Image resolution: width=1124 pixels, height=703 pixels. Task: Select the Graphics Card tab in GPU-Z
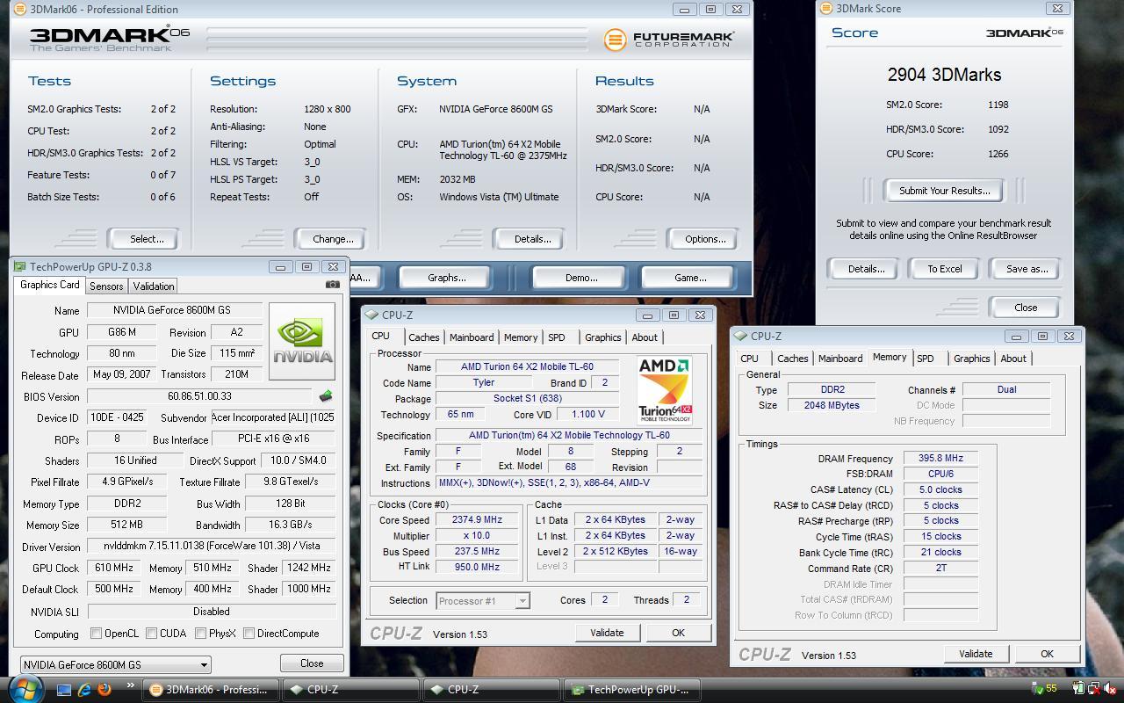(x=50, y=285)
